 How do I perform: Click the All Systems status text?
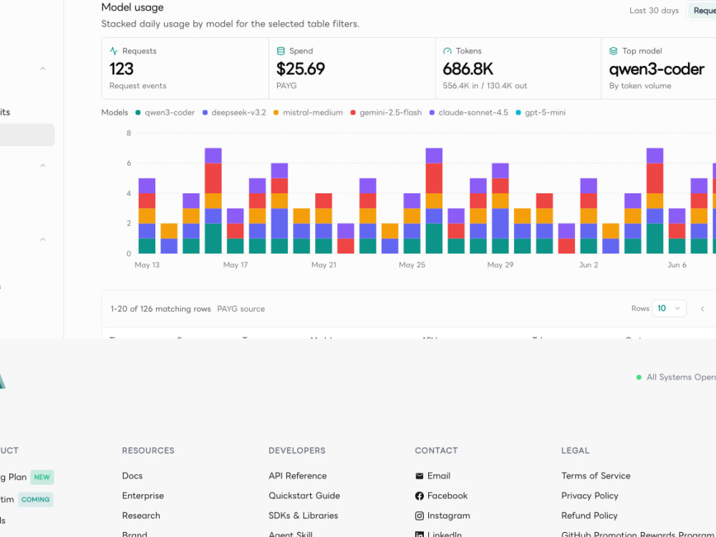click(682, 377)
